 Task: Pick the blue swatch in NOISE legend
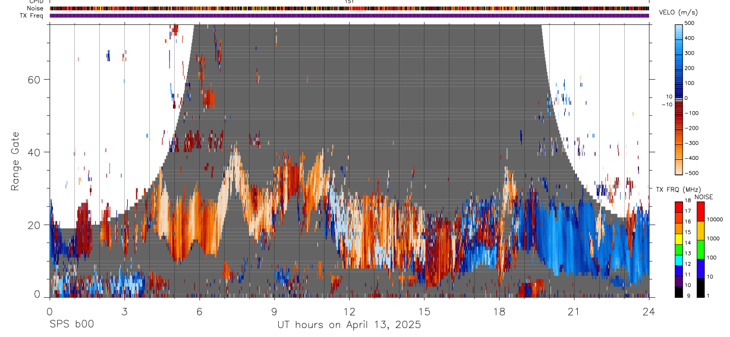pyautogui.click(x=700, y=269)
